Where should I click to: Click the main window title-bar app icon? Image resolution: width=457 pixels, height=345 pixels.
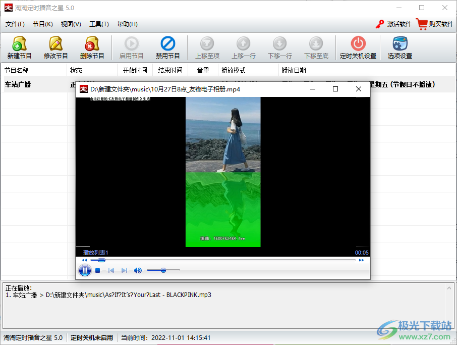tap(9, 8)
